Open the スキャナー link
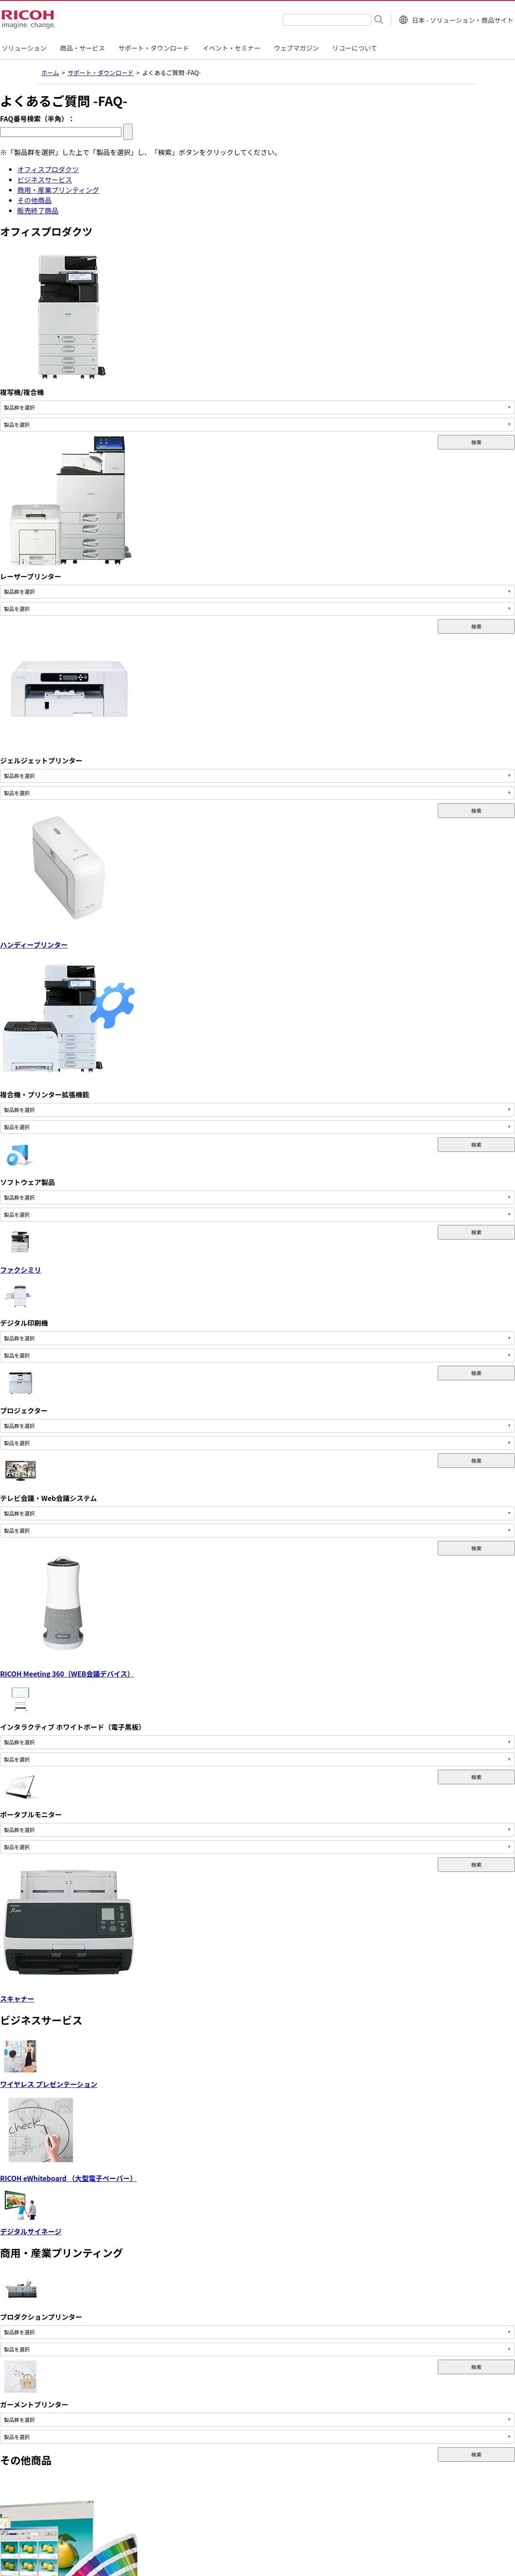Screen dimensions: 515x2576 [x=17, y=1999]
